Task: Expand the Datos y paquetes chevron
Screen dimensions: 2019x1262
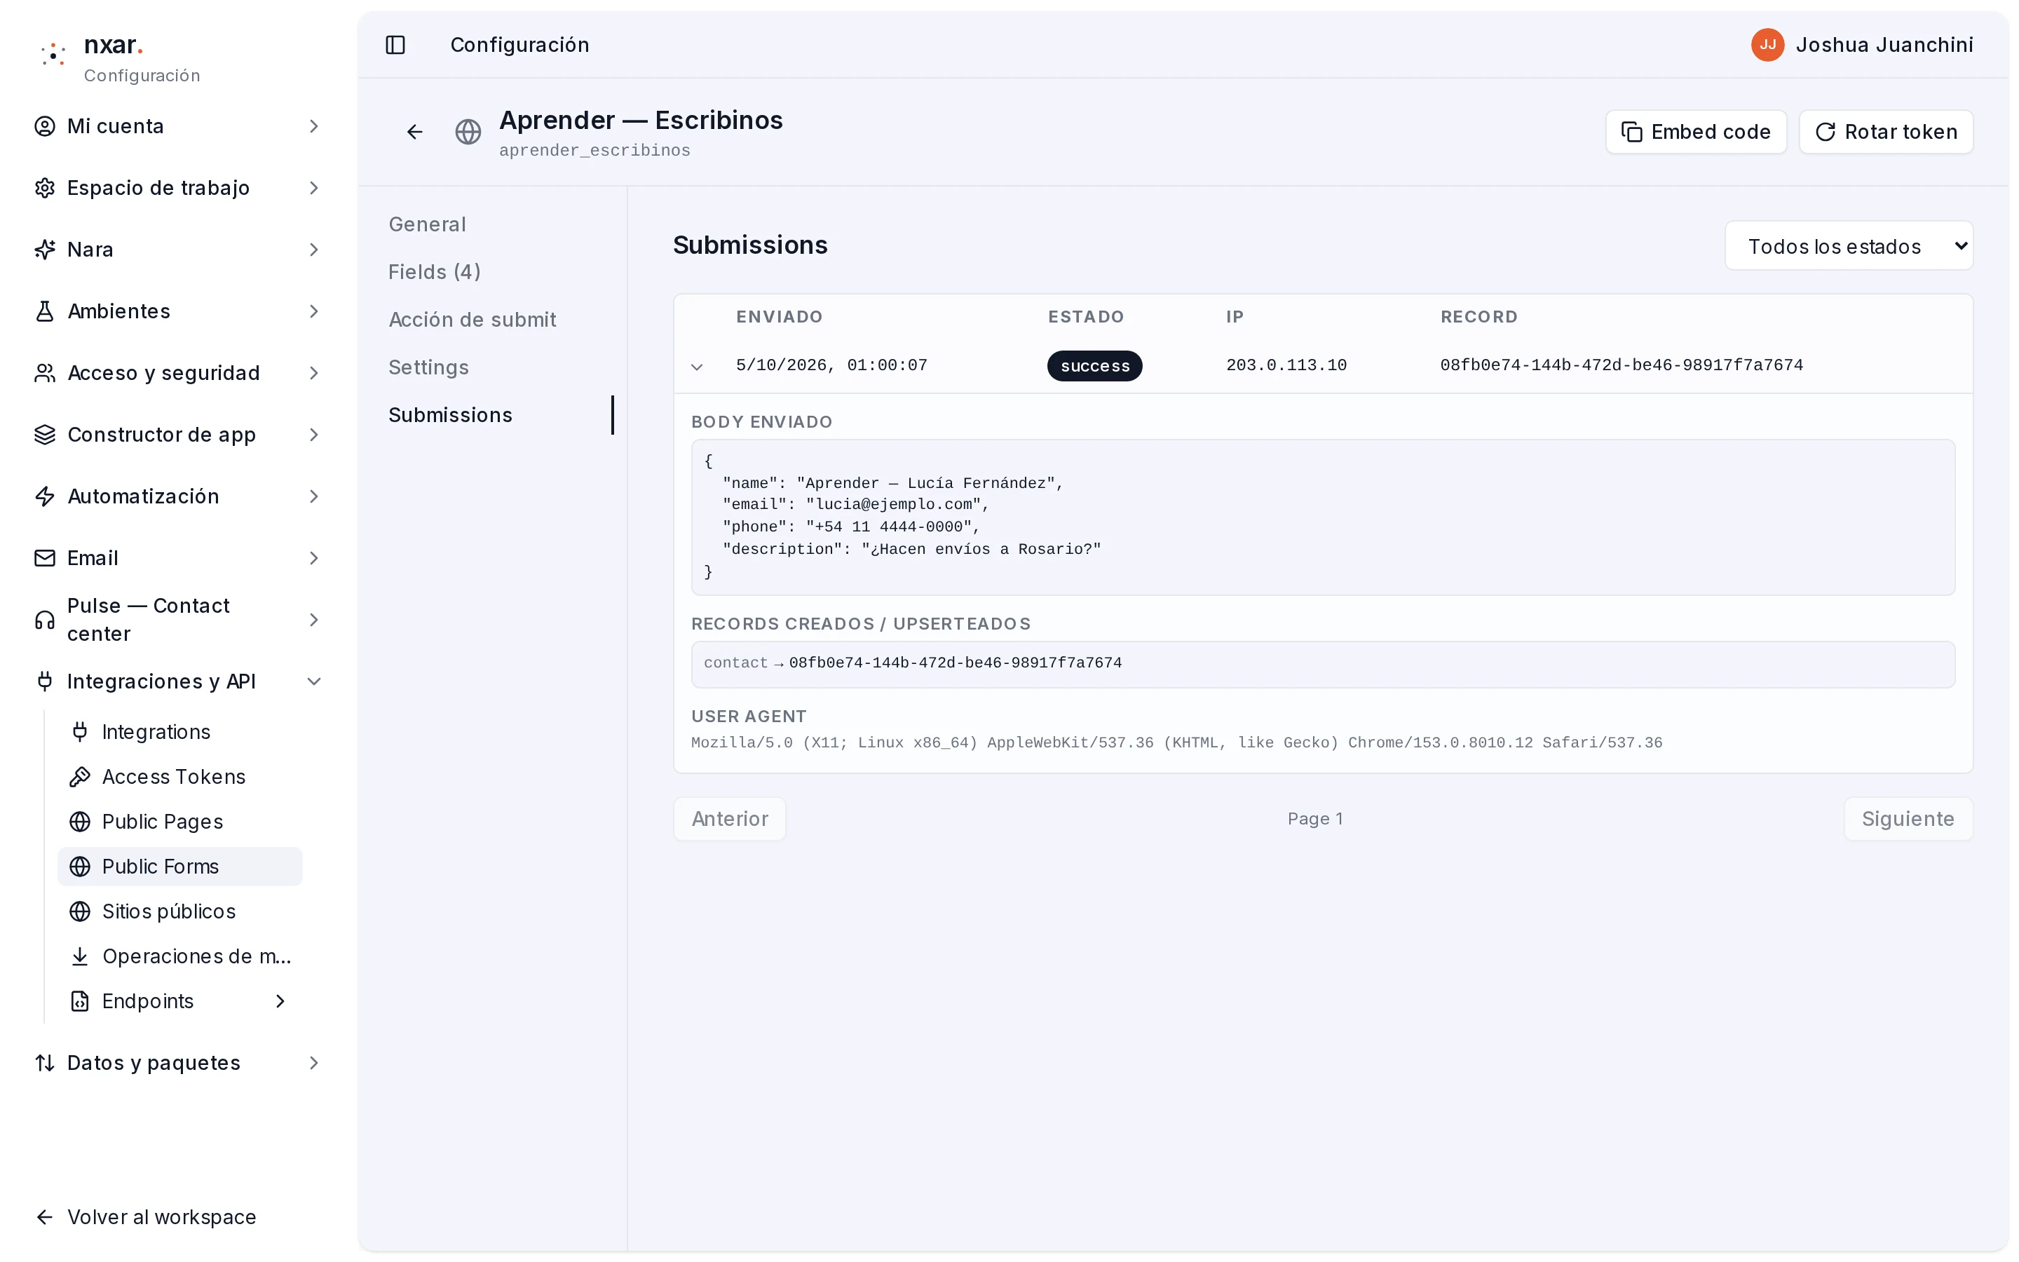Action: coord(315,1064)
